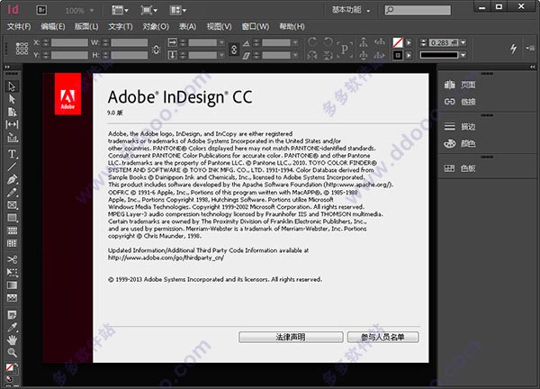Screen dimensions: 540x389
Task: Select the Eyedropper tool
Action: 12,328
